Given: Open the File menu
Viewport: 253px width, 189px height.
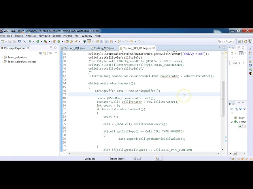Looking at the screenshot, I should (2, 36).
